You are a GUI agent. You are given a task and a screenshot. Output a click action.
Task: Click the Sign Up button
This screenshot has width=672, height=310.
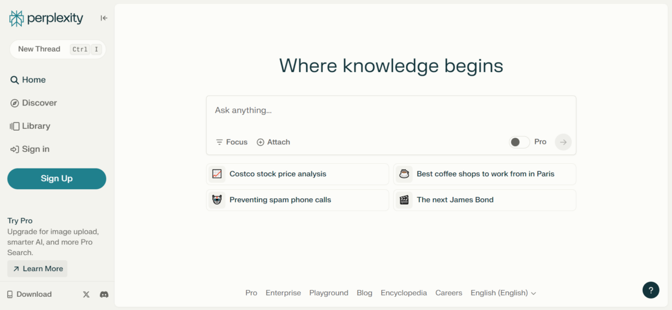coord(57,179)
